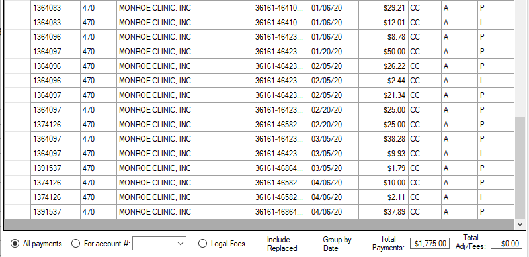Viewport: 529px width, 257px height.
Task: Click the $9.93 amount cell
Action: 384,154
